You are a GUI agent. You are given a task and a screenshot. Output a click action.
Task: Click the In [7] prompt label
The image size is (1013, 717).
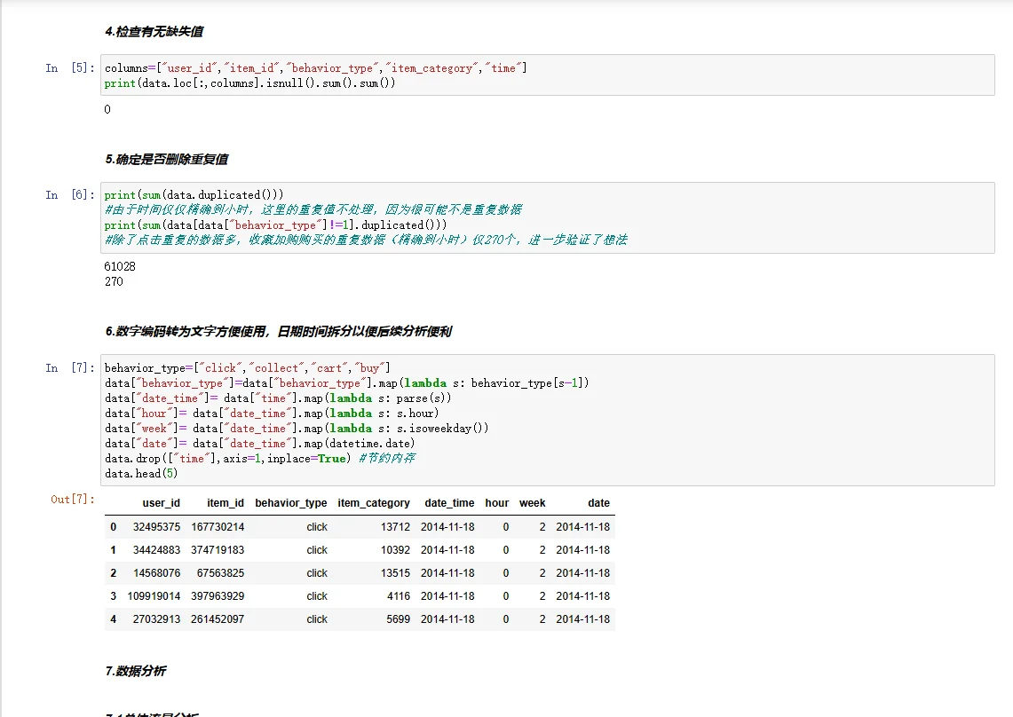coord(70,367)
